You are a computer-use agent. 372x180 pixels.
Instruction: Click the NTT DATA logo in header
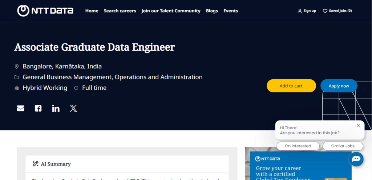click(x=45, y=11)
